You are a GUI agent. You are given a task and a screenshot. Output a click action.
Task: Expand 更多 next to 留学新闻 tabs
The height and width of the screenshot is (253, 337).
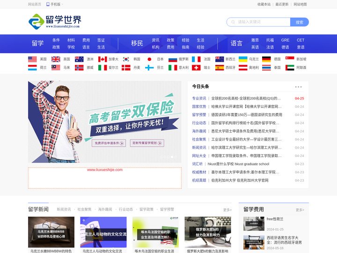(227, 210)
